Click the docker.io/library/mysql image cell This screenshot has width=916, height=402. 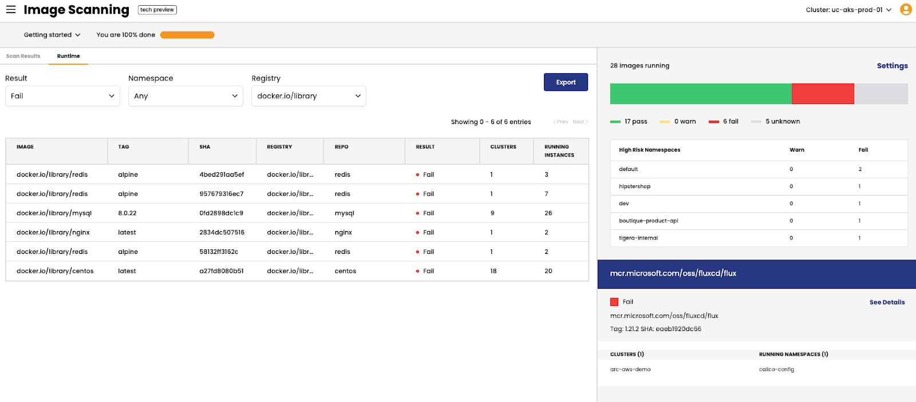click(x=54, y=213)
